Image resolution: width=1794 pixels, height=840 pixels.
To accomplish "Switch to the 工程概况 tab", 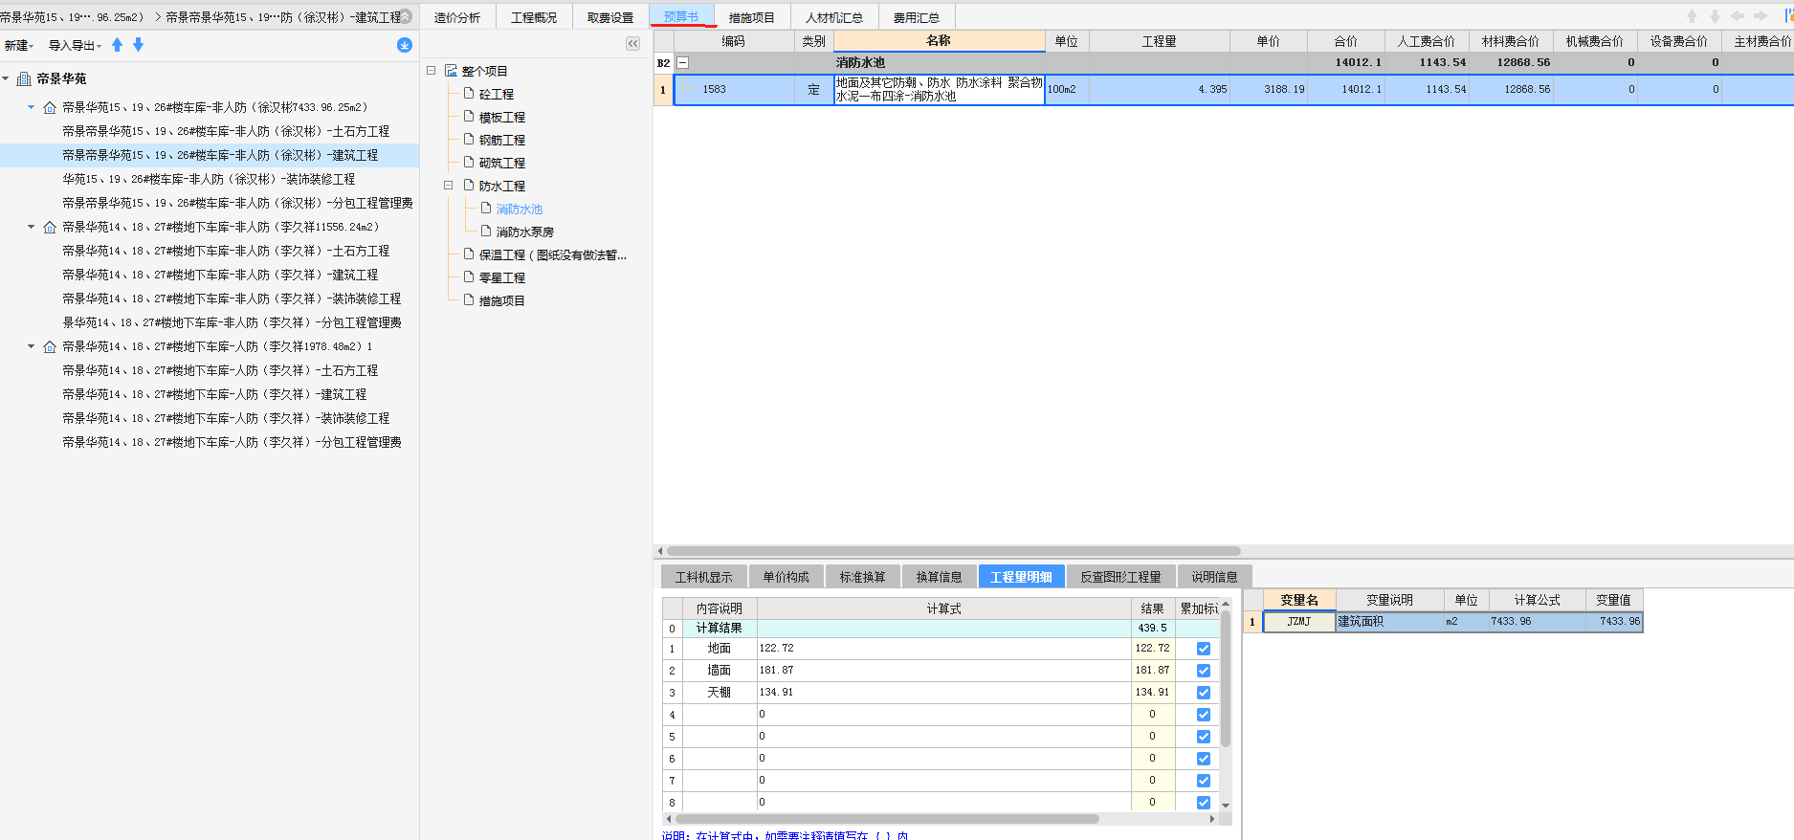I will click(x=534, y=17).
